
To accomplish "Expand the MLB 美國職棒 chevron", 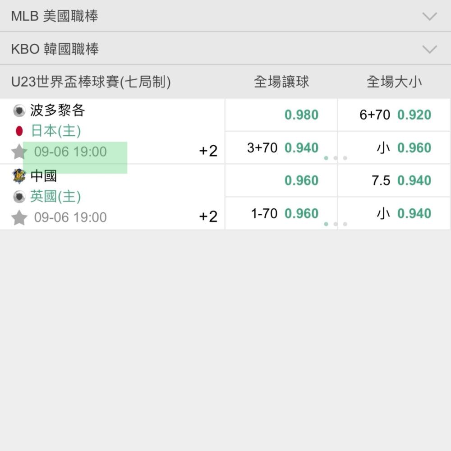I will pos(430,16).
